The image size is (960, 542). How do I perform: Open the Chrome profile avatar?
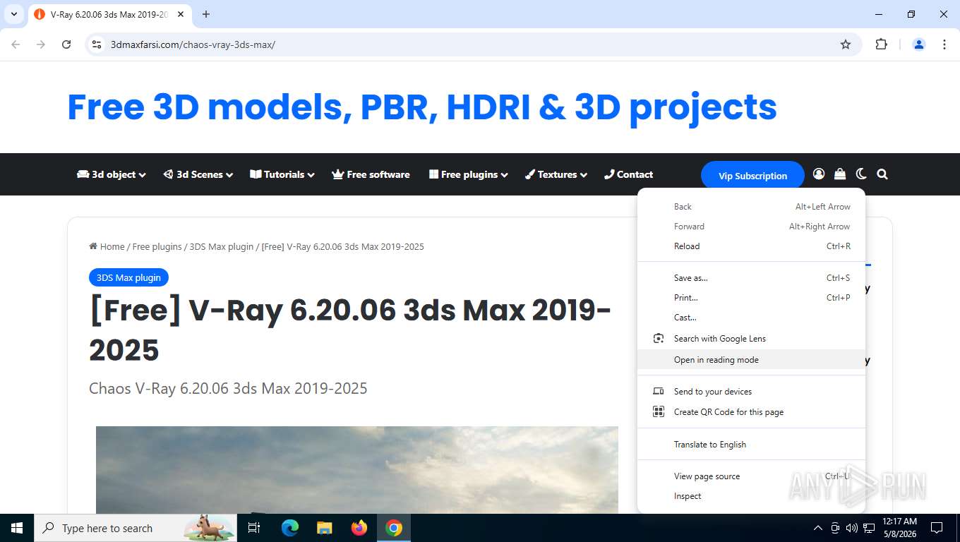pyautogui.click(x=919, y=44)
